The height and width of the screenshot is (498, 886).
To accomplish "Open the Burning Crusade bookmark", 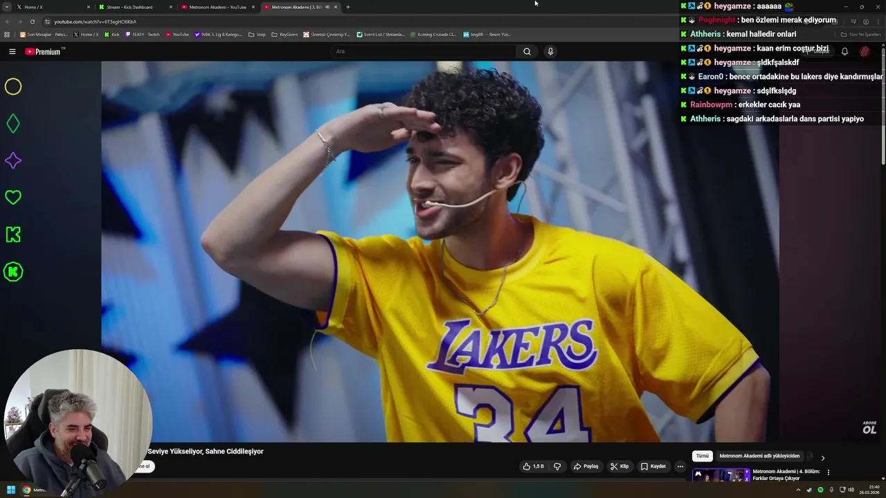I will pyautogui.click(x=433, y=35).
